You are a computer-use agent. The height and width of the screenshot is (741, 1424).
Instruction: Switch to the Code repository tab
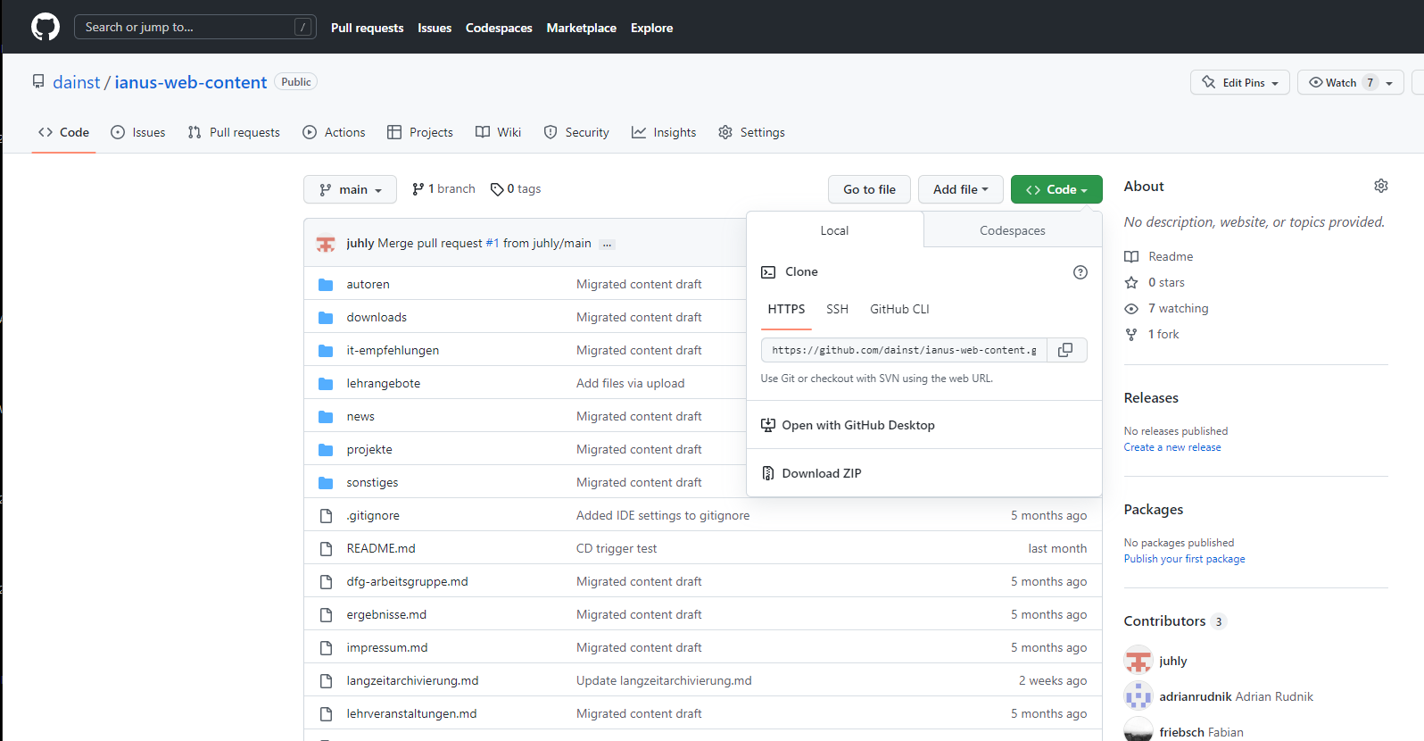tap(63, 132)
